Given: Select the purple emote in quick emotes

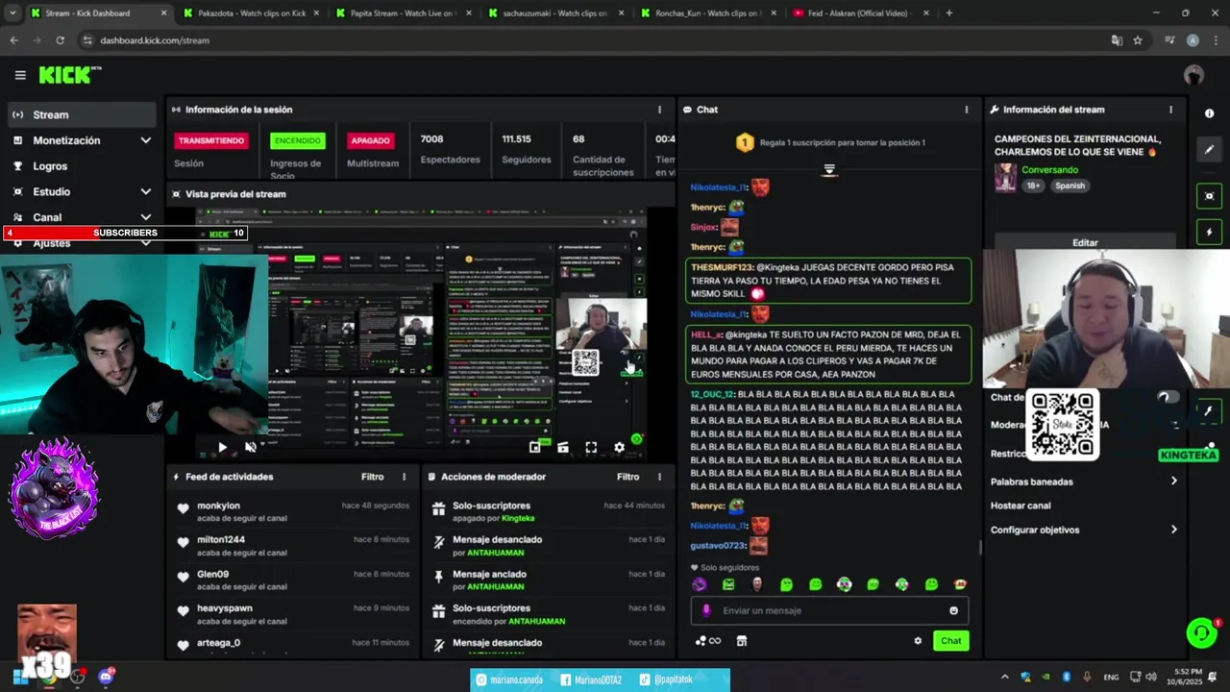Looking at the screenshot, I should click(700, 584).
